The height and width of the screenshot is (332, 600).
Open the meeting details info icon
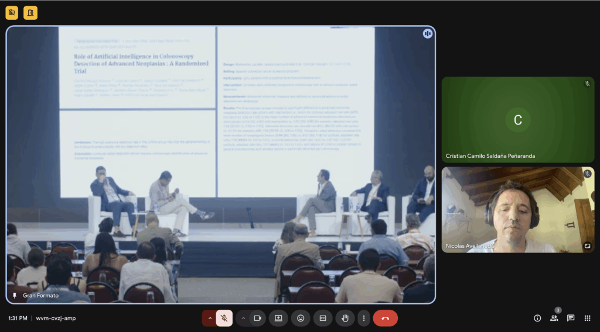(537, 318)
